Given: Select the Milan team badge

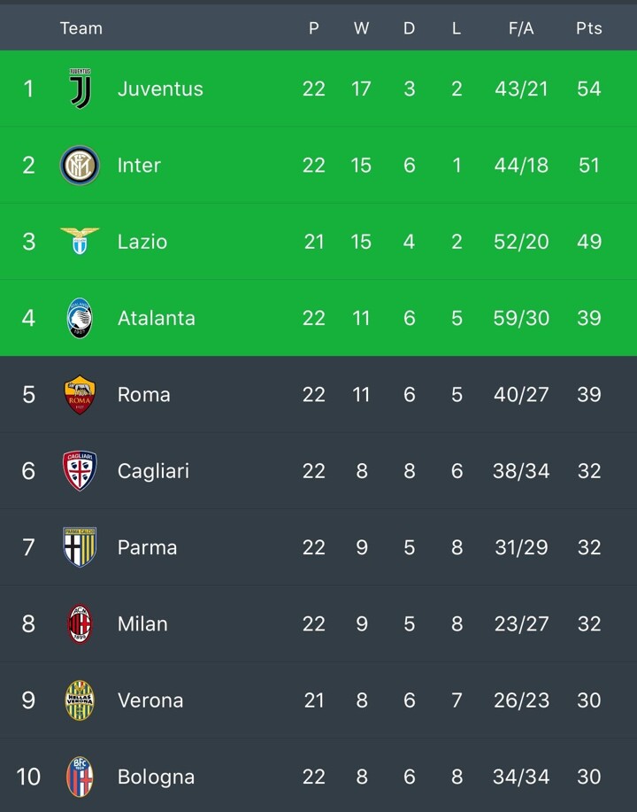Looking at the screenshot, I should click(x=80, y=624).
